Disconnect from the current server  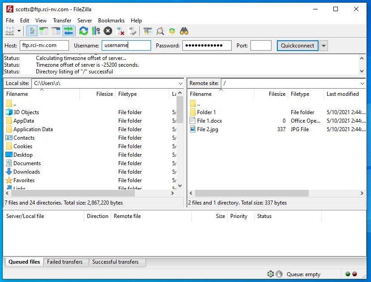[x=120, y=31]
